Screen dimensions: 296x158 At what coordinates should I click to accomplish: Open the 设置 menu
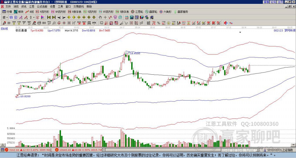pos(53,7)
